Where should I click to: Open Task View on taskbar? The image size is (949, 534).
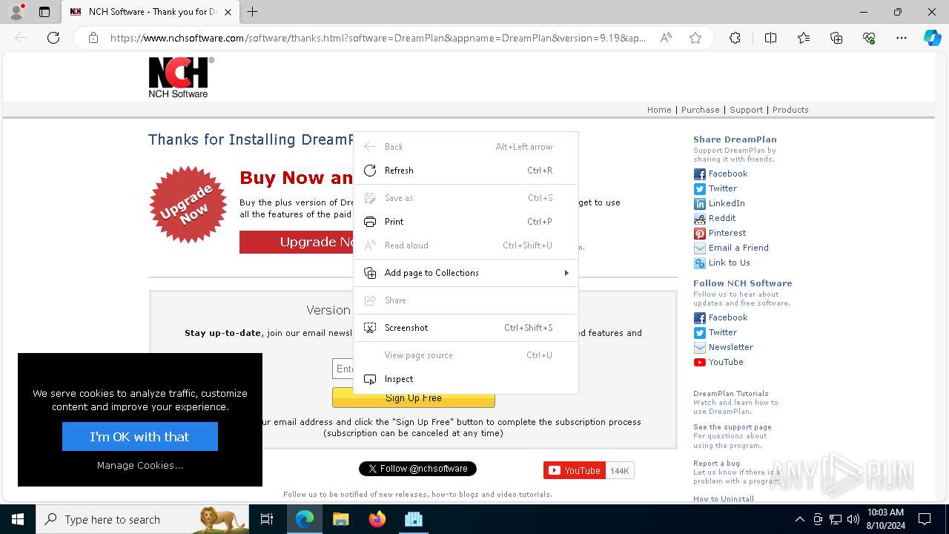267,519
